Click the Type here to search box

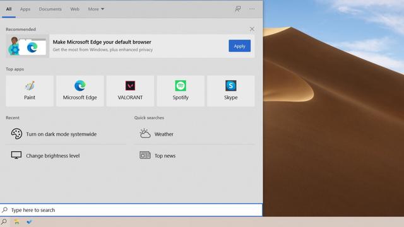pyautogui.click(x=131, y=210)
